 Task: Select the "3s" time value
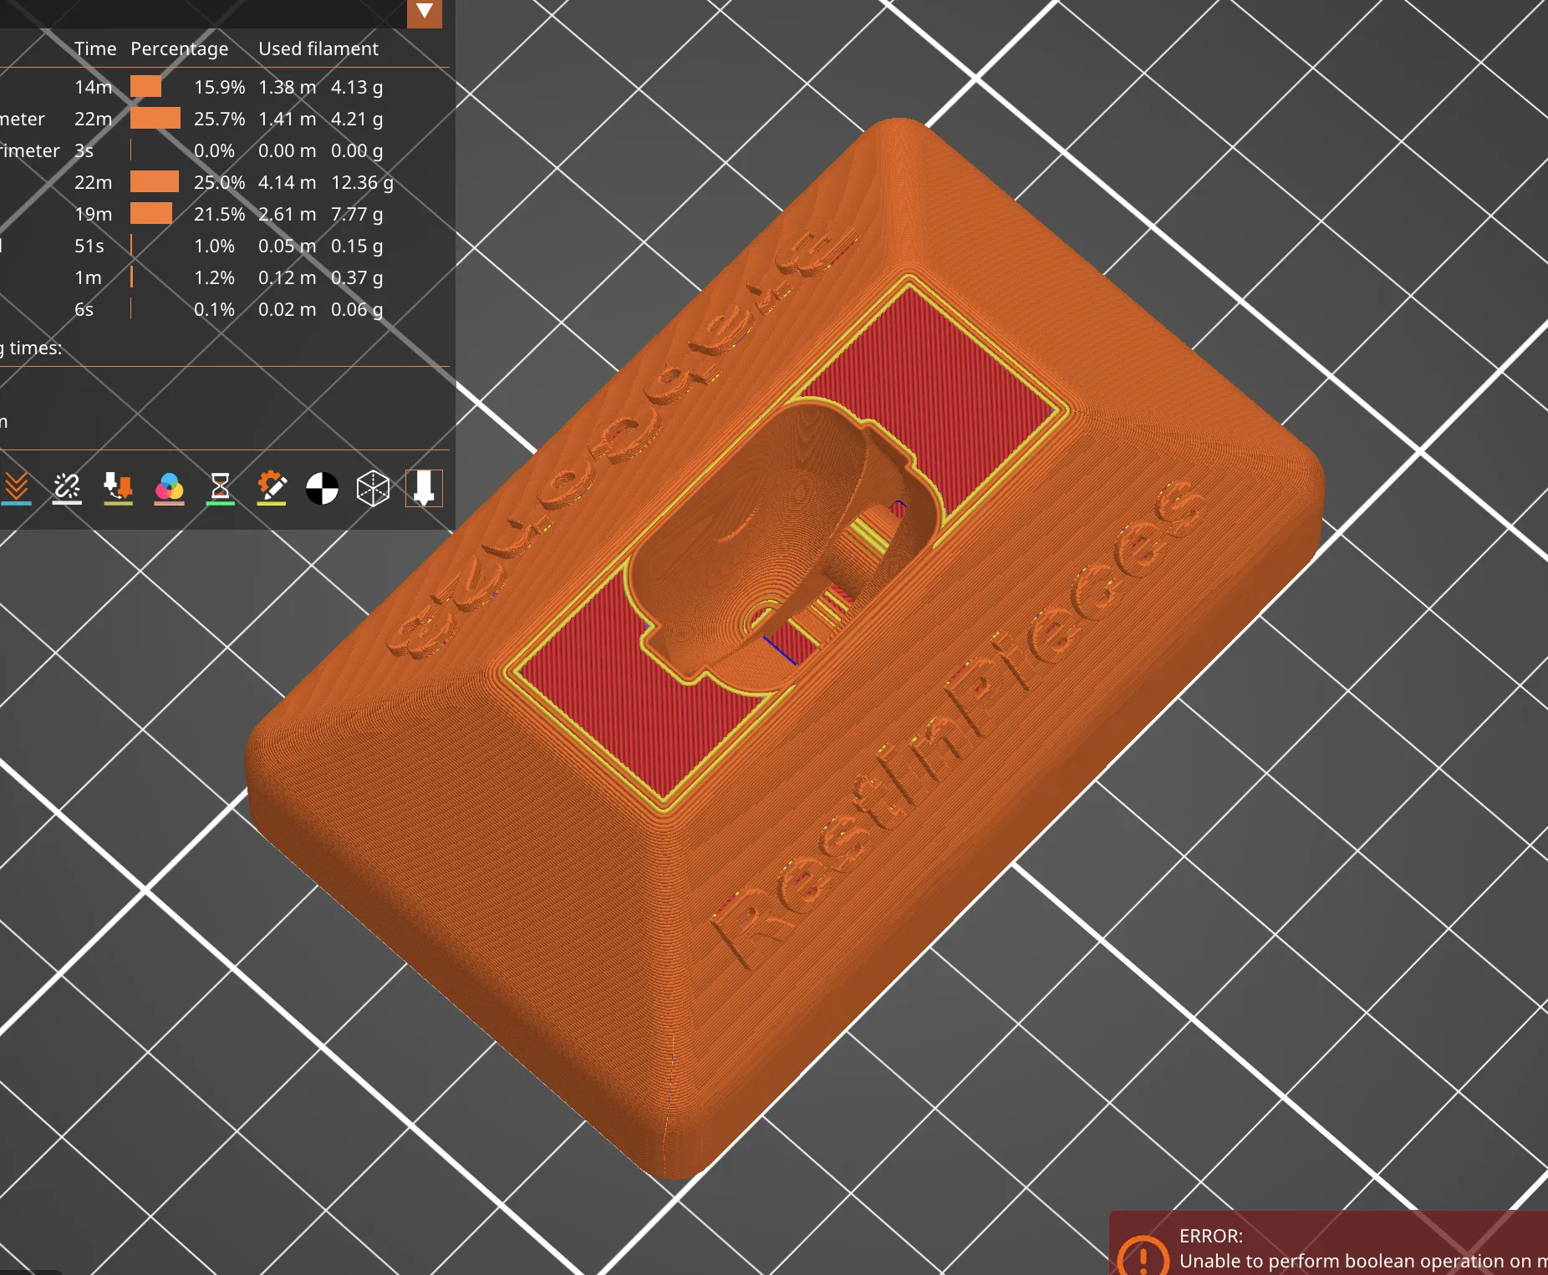84,150
